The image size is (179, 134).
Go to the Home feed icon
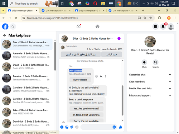click(x=78, y=26)
